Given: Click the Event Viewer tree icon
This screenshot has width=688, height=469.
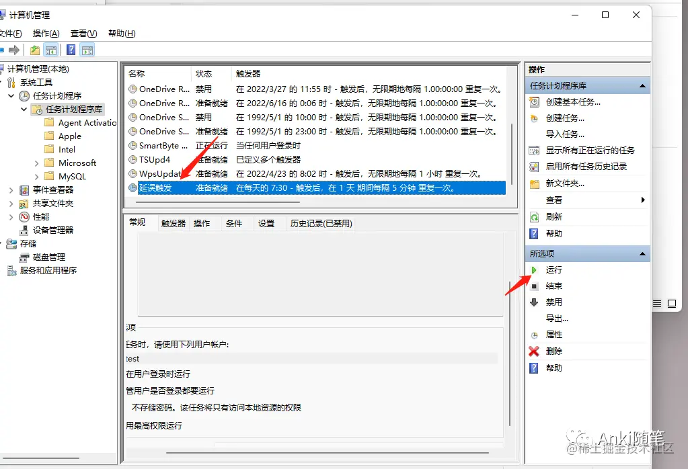Looking at the screenshot, I should (24, 190).
